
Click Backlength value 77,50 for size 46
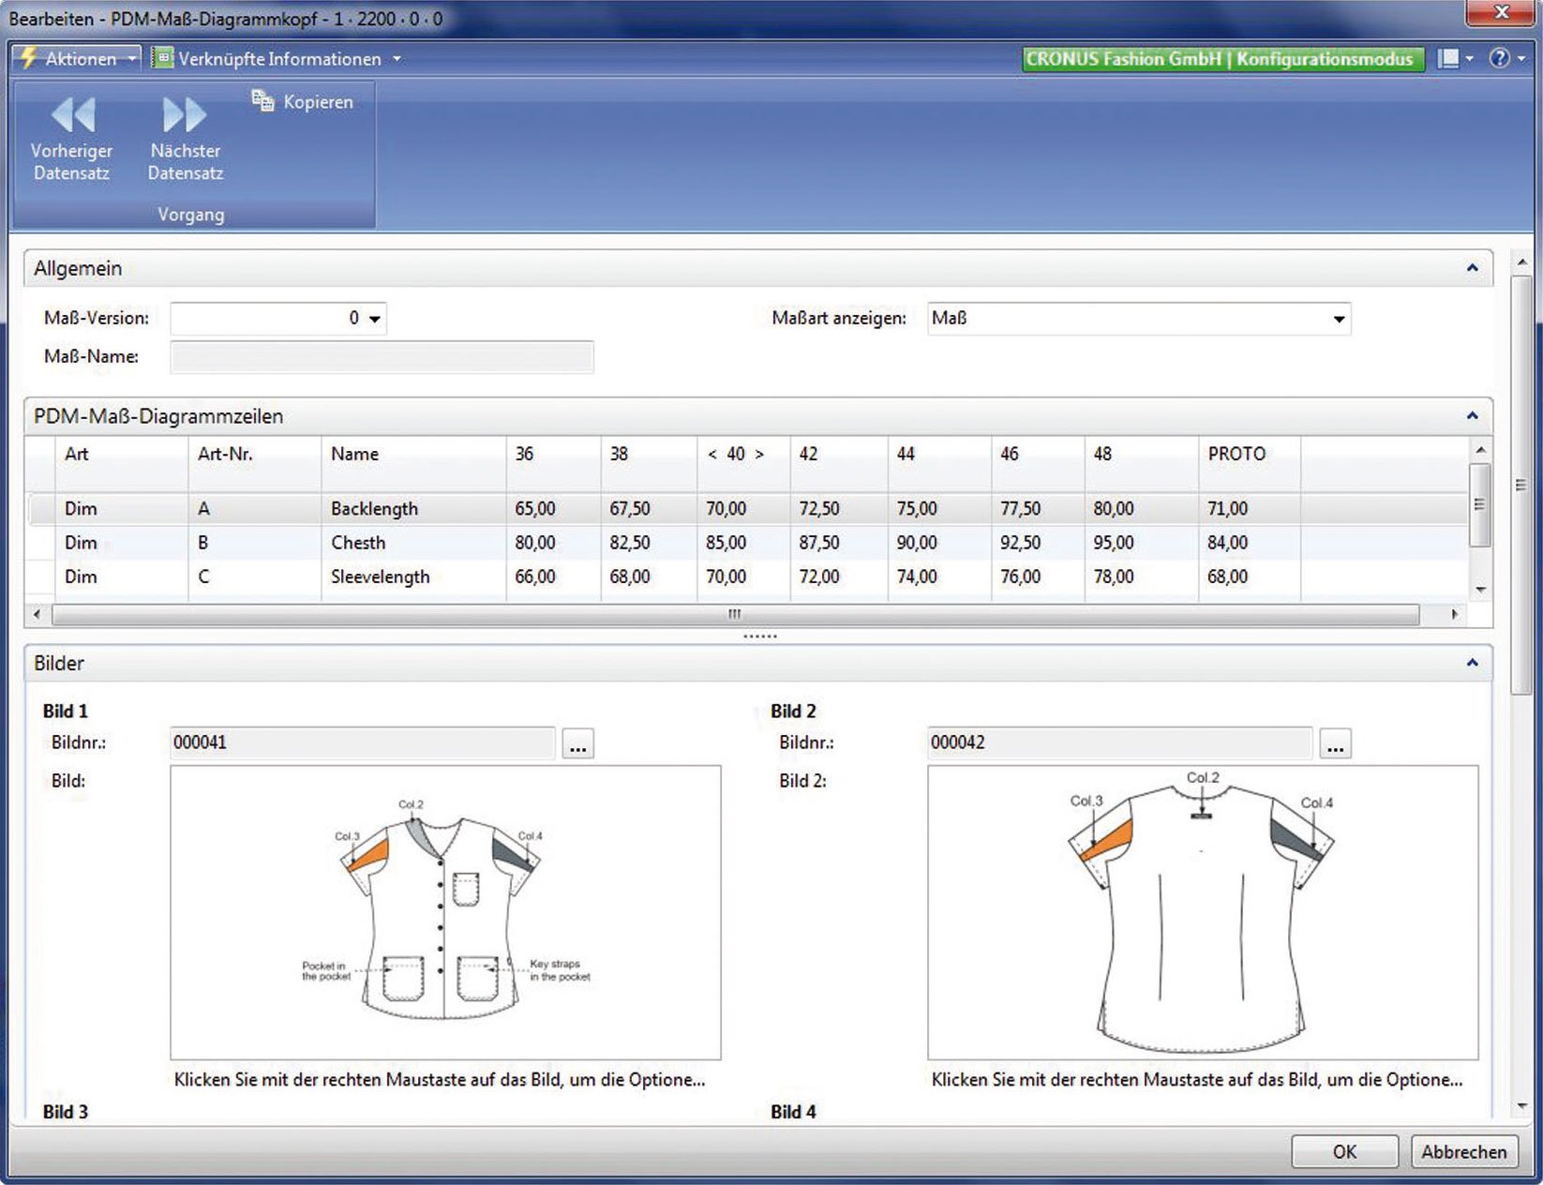1038,508
